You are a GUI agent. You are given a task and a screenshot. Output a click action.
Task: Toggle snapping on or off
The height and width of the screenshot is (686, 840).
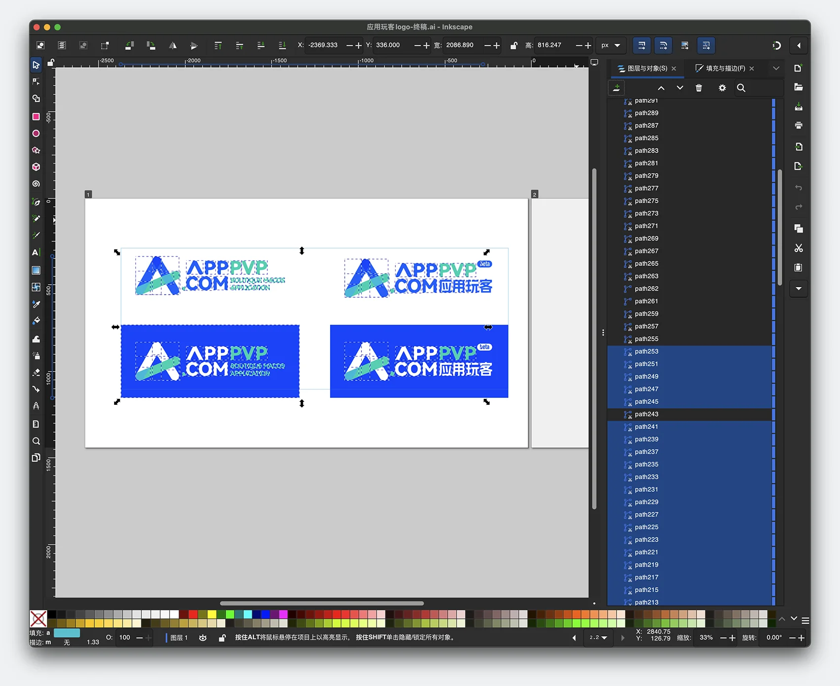click(x=777, y=45)
